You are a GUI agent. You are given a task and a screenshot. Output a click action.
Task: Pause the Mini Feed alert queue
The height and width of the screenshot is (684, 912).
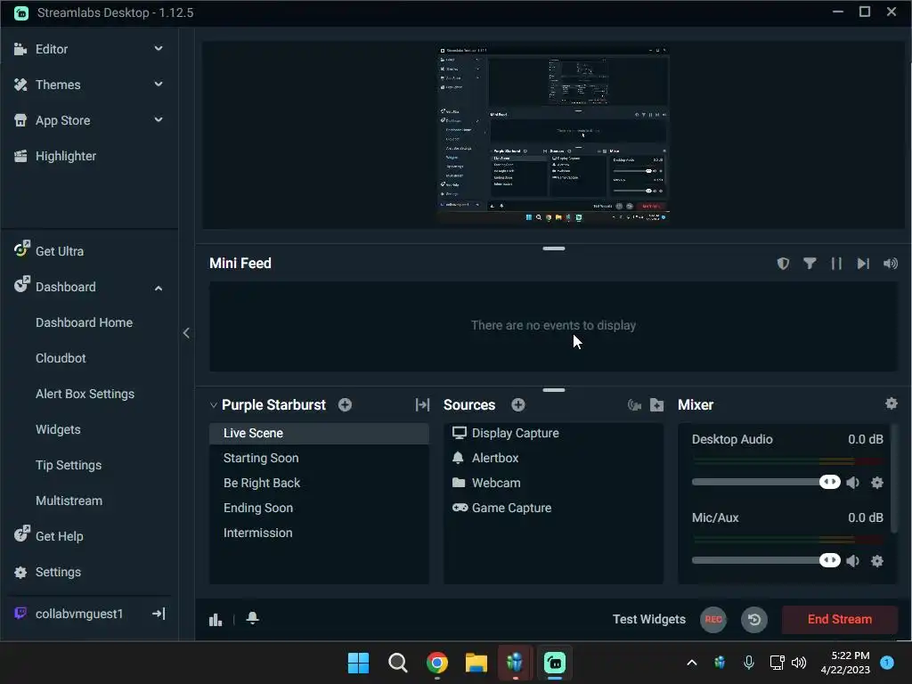pyautogui.click(x=836, y=264)
